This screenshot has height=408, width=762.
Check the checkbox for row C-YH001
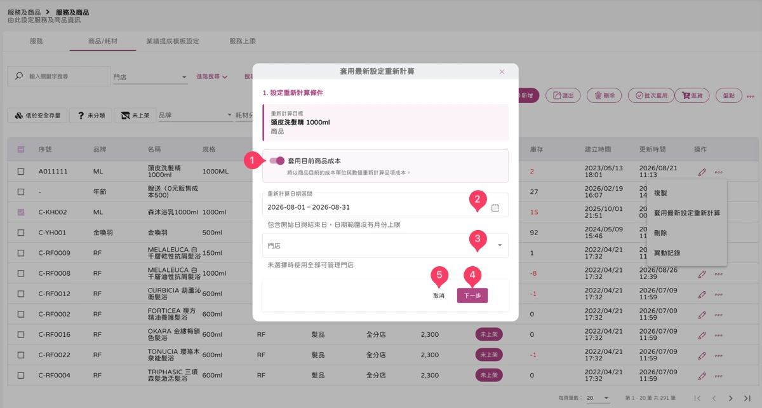(x=21, y=233)
